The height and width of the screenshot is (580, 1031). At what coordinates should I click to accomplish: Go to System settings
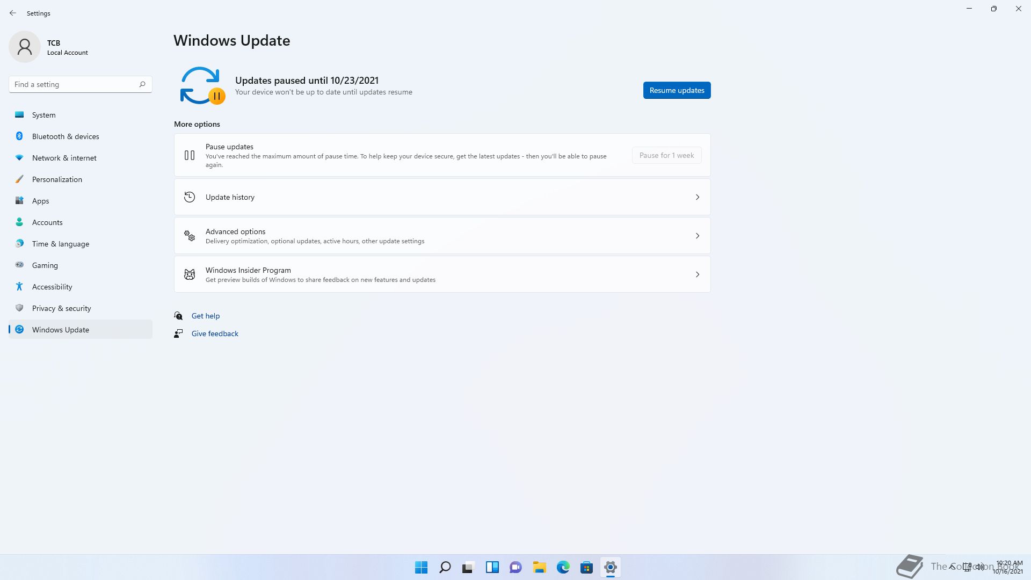click(x=81, y=115)
